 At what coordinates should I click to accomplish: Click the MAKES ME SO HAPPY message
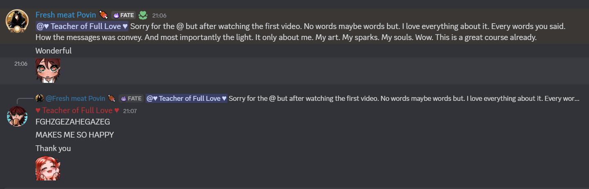[74, 135]
